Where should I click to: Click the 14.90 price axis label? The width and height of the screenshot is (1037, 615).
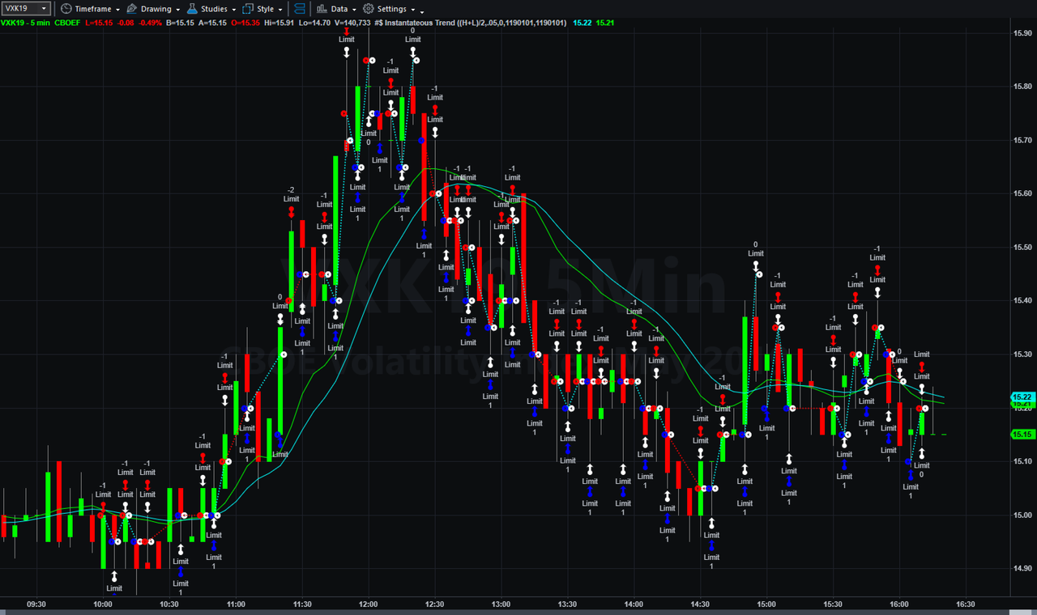(x=1022, y=569)
